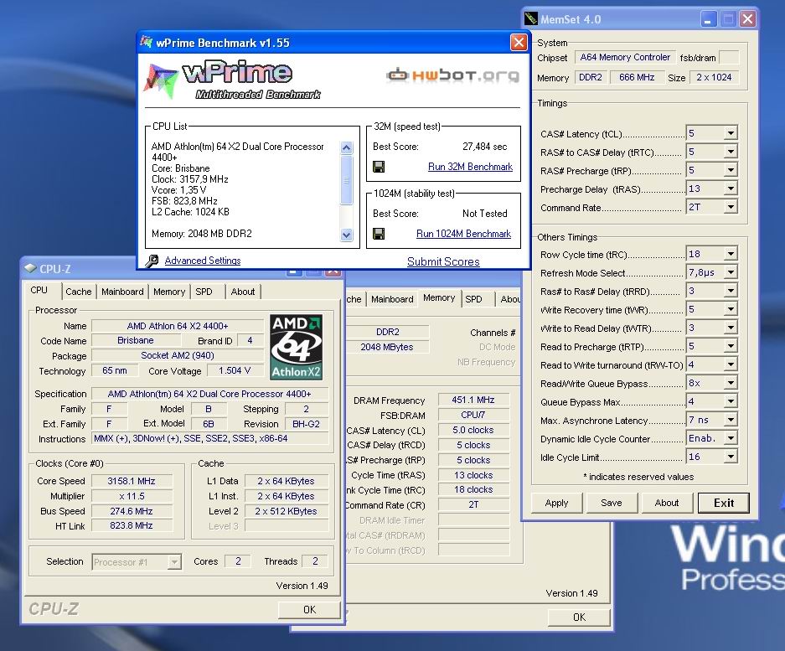Click the Exit button in MemSet
This screenshot has width=785, height=651.
coord(723,503)
